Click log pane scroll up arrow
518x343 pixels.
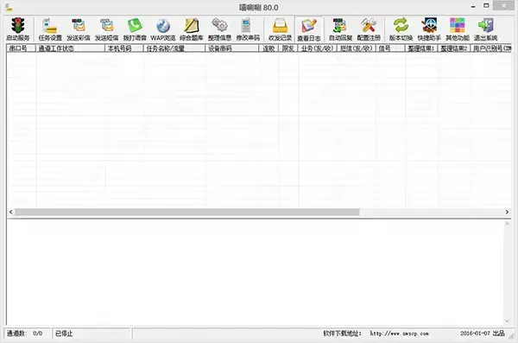click(507, 224)
